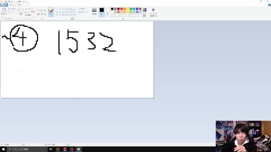Click the Select rectangle tool icon

tap(21, 10)
